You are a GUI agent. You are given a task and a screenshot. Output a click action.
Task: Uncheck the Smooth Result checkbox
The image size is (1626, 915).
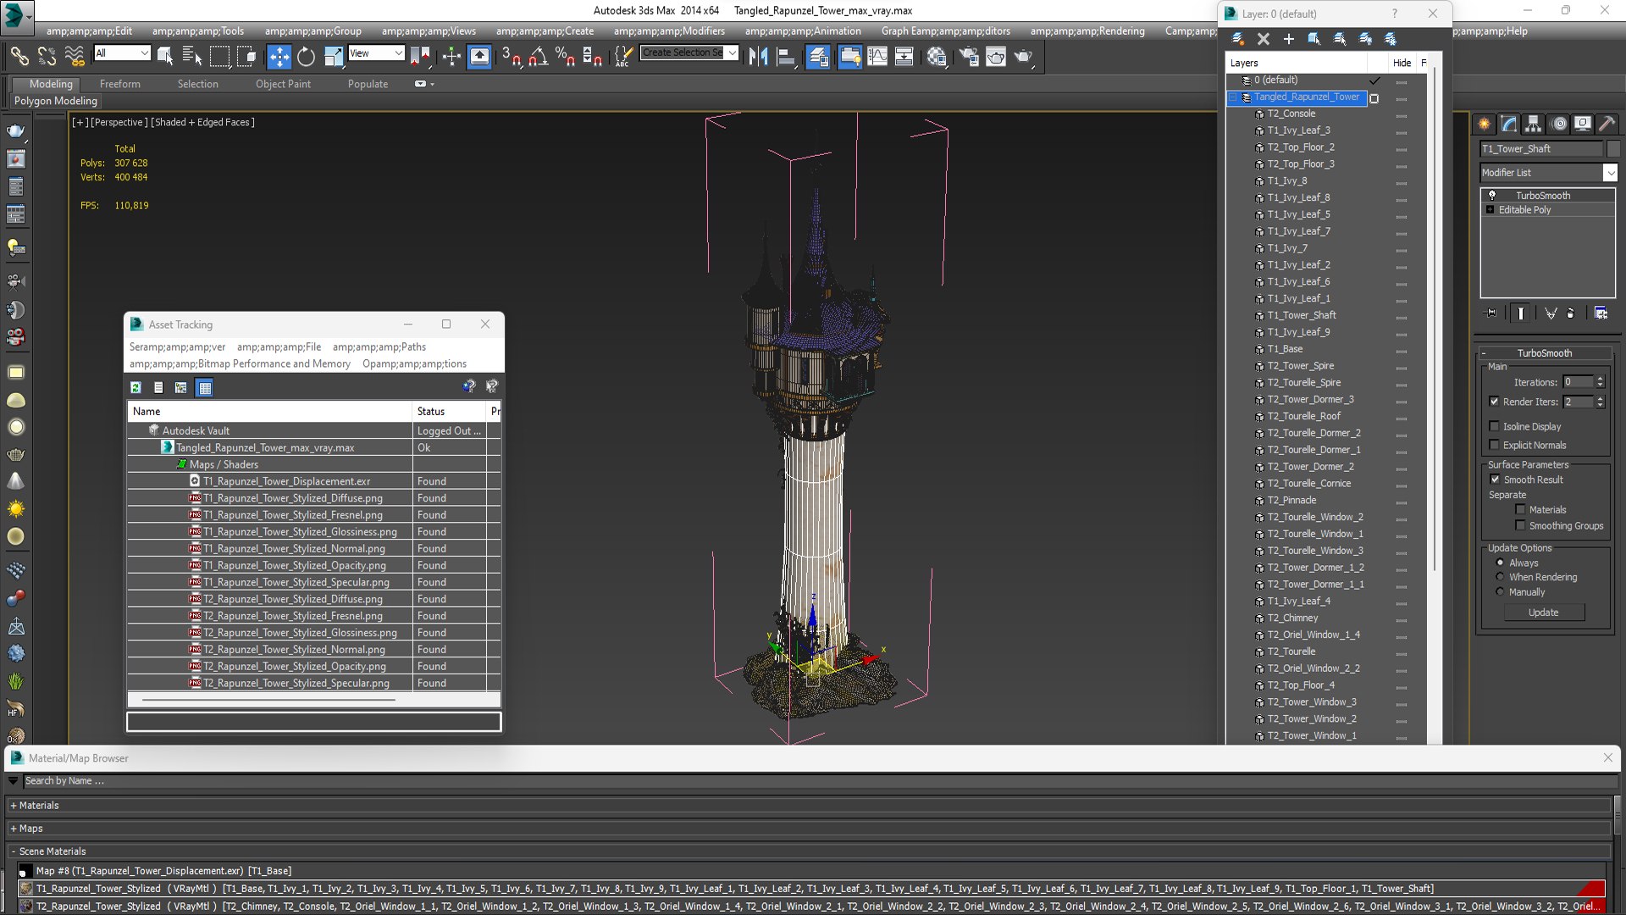pyautogui.click(x=1495, y=480)
